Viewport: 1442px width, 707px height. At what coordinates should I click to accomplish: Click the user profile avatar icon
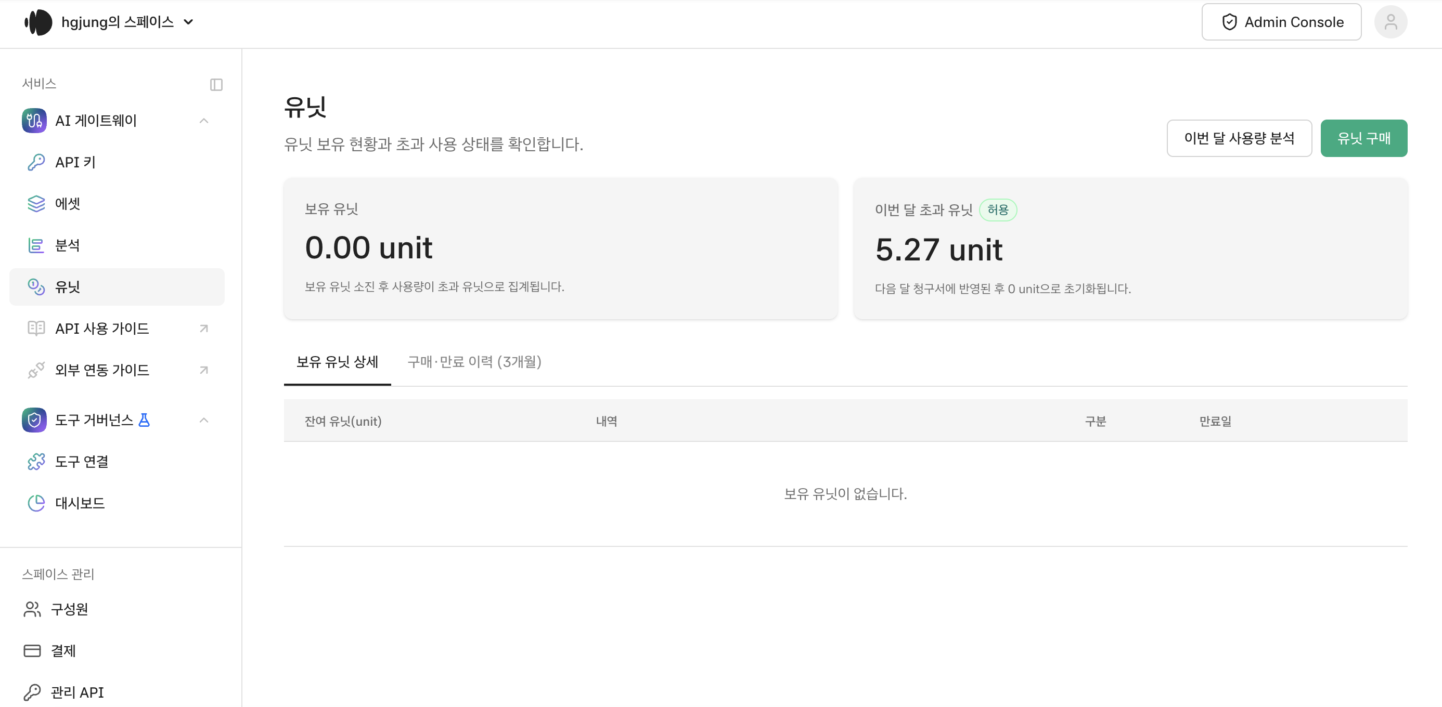(1390, 22)
